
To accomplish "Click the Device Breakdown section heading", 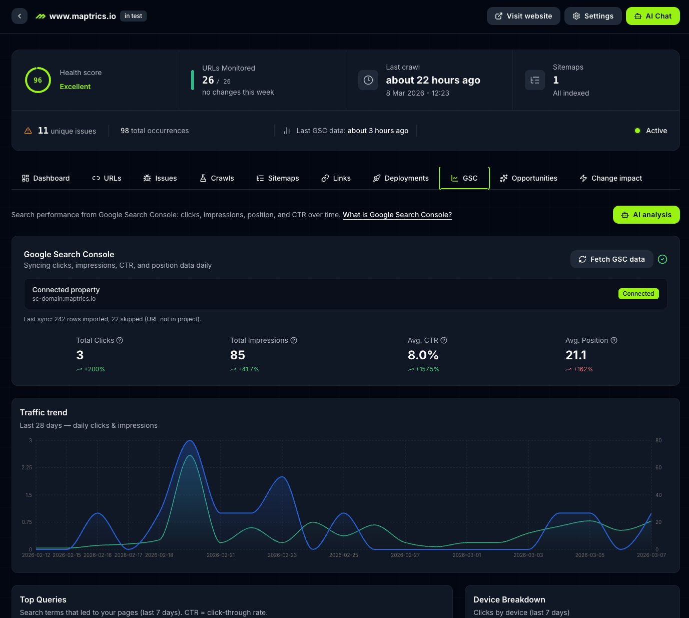I will pyautogui.click(x=509, y=599).
